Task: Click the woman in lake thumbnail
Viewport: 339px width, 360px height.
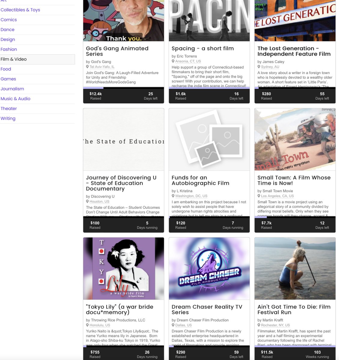Action: pyautogui.click(x=295, y=268)
